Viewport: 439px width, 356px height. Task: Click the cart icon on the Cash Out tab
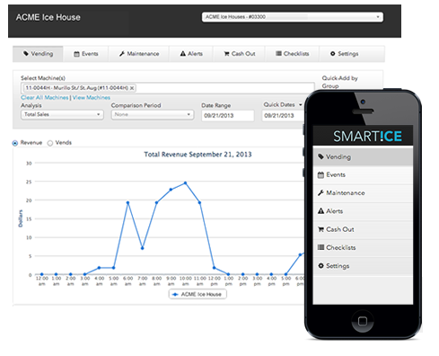226,54
